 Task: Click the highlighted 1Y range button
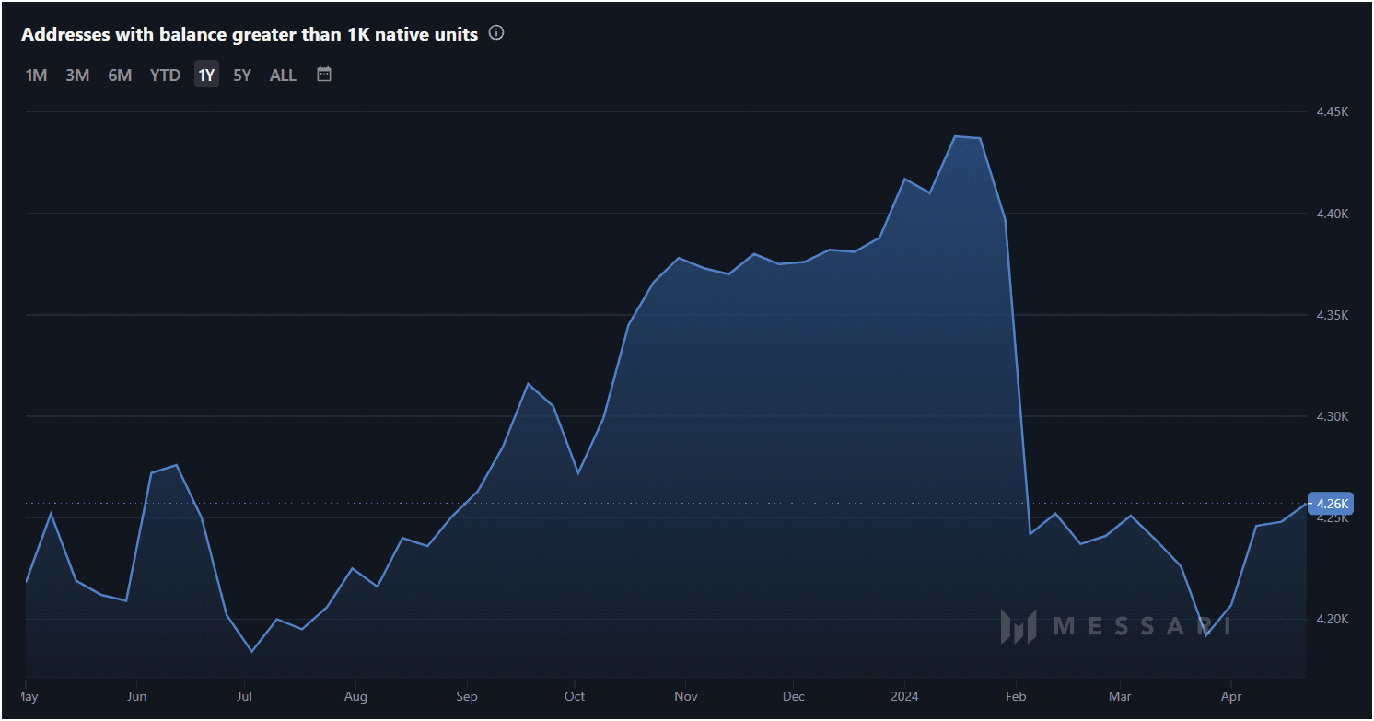pyautogui.click(x=206, y=75)
